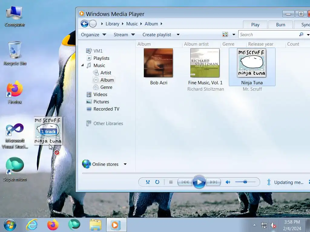Sort by the Album artist column header

tap(196, 44)
